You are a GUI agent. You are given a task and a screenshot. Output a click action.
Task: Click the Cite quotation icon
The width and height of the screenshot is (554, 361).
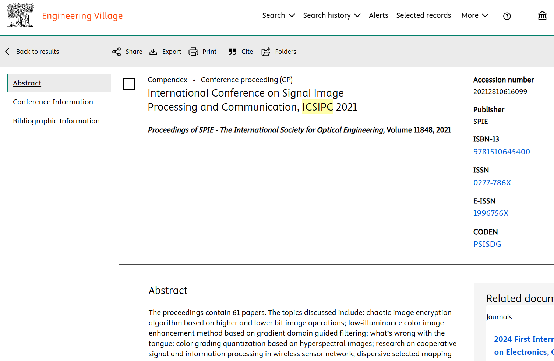pyautogui.click(x=232, y=52)
